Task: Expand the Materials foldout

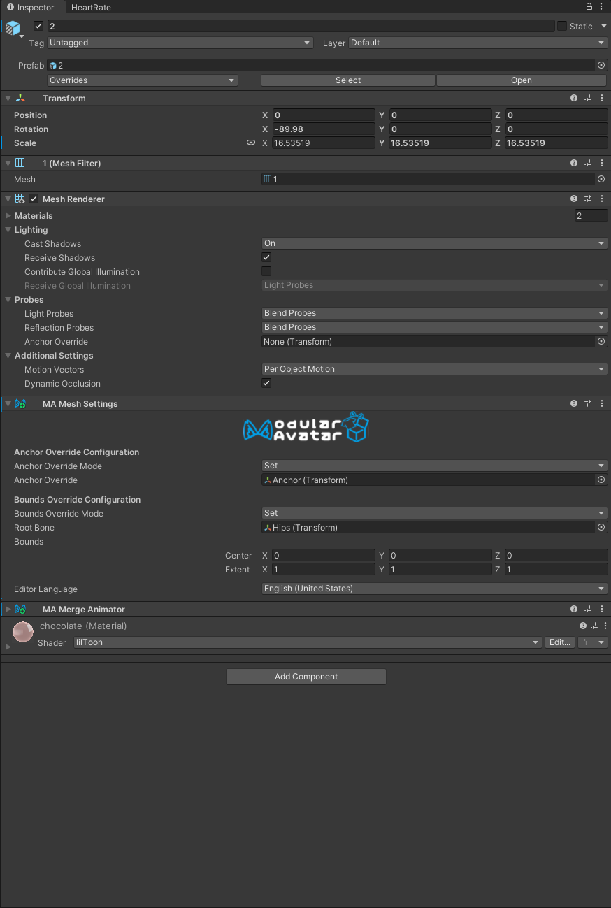Action: (8, 216)
